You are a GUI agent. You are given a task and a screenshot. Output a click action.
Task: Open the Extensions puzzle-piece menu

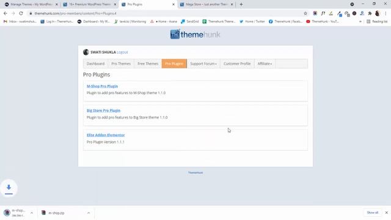(x=370, y=13)
